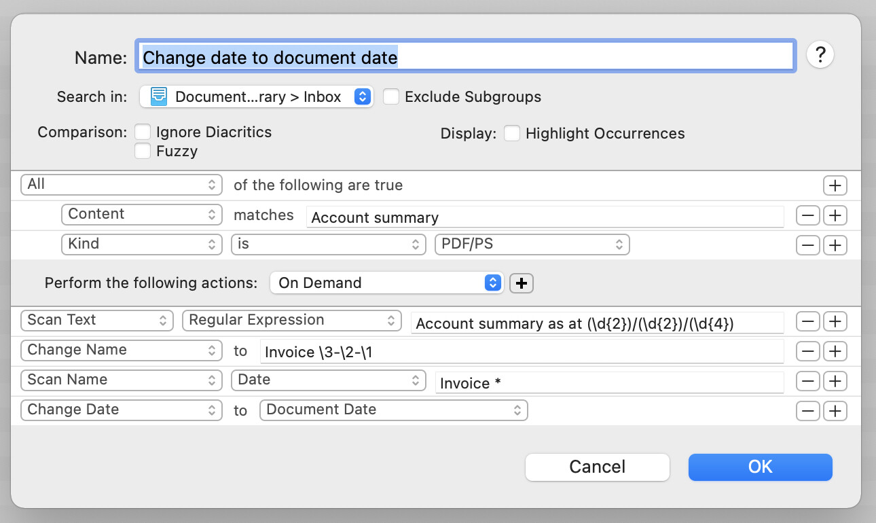Check the Fuzzy comparison checkbox

[143, 151]
